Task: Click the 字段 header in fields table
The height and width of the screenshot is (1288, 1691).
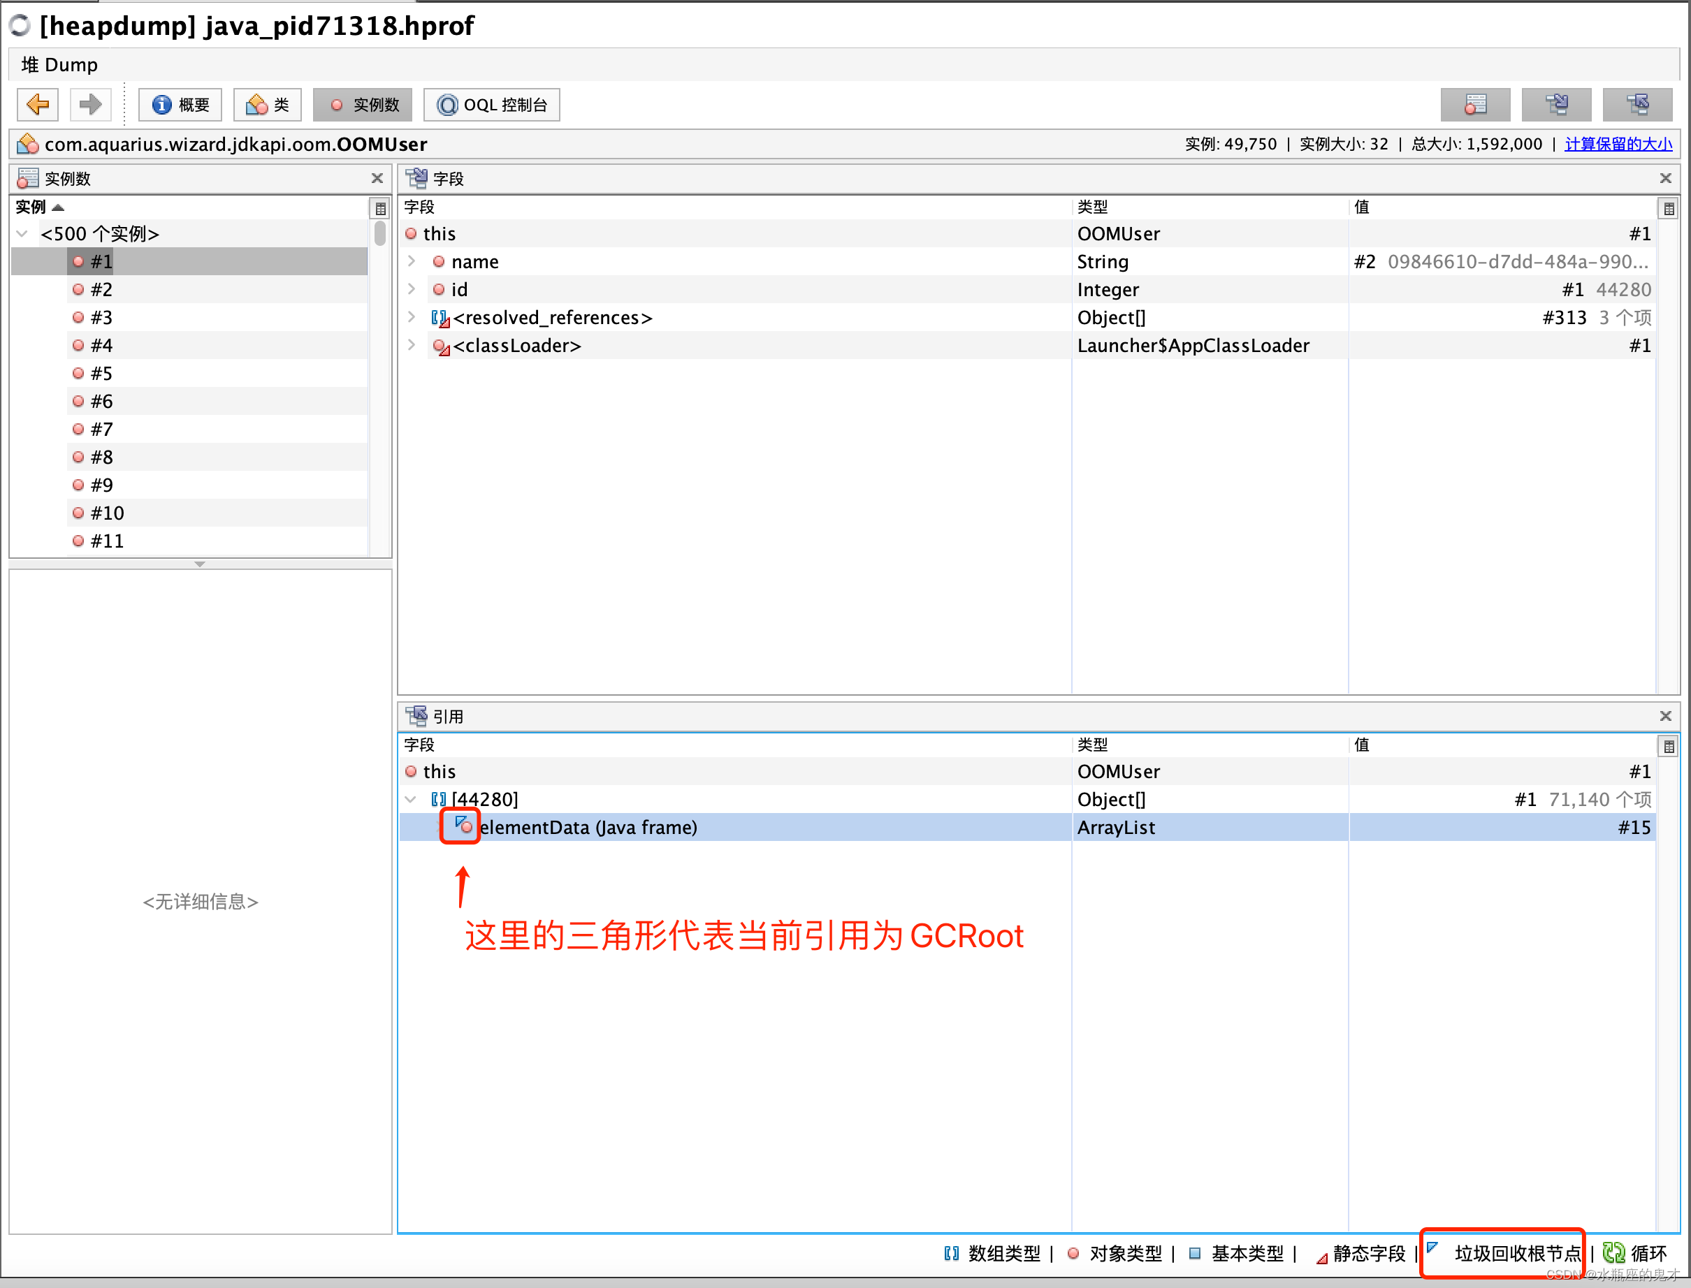Action: [x=734, y=207]
